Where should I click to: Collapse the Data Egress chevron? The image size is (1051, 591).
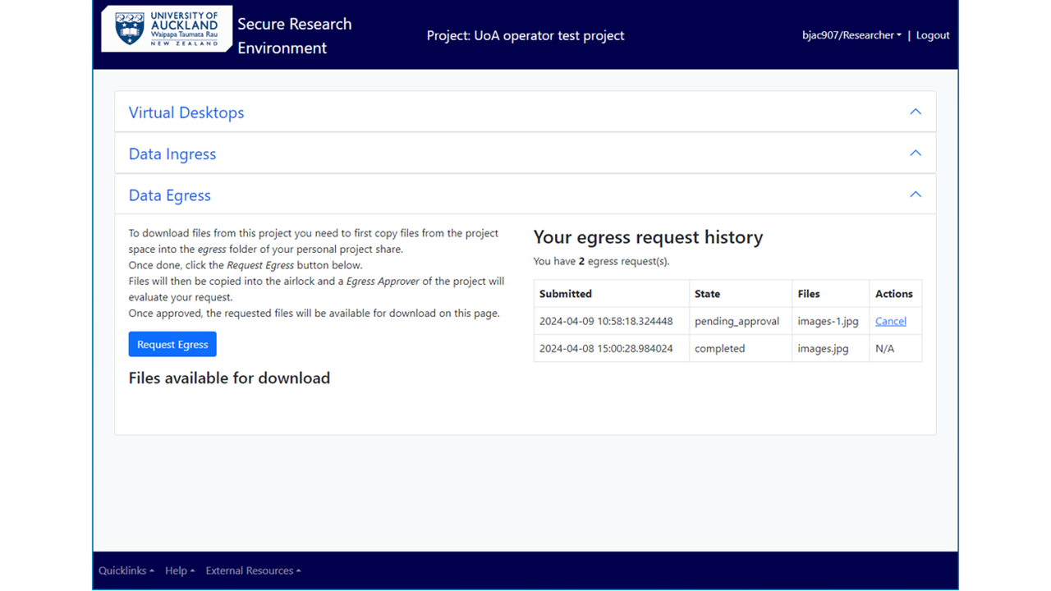coord(916,195)
